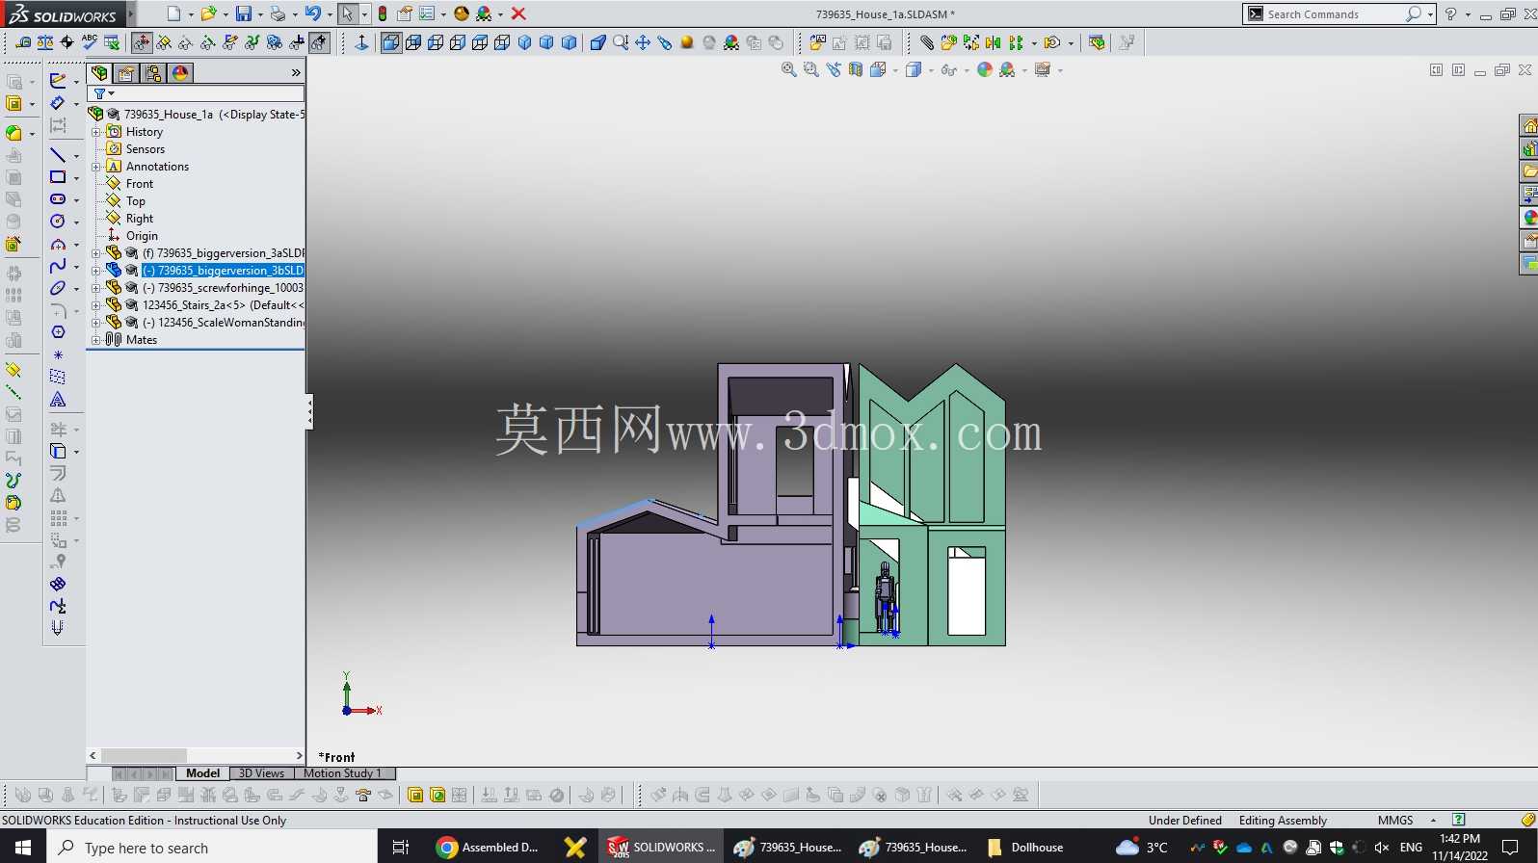Toggle the Hide/Show Items glasses icon

click(x=948, y=69)
